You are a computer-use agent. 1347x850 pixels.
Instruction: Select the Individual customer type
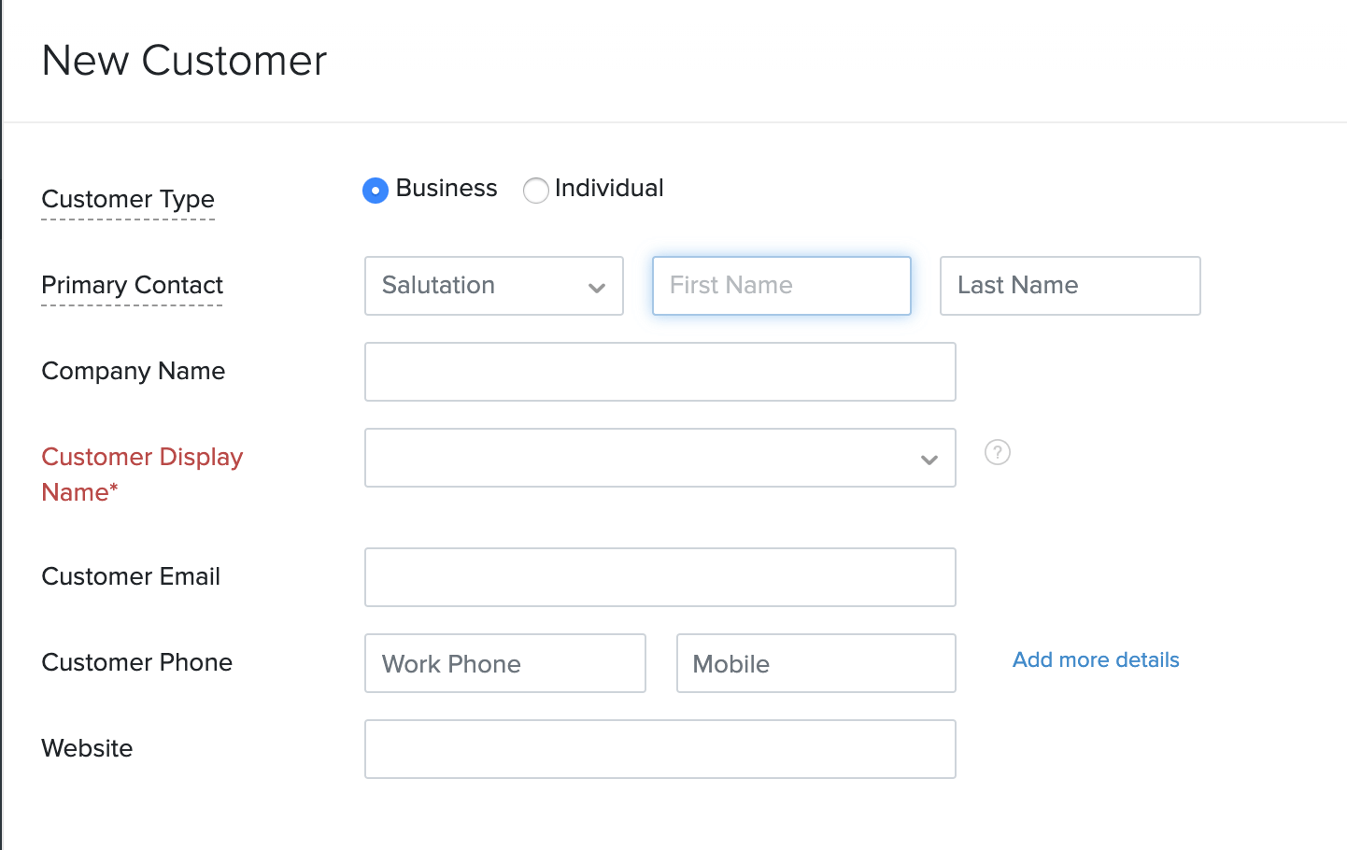[x=535, y=191]
